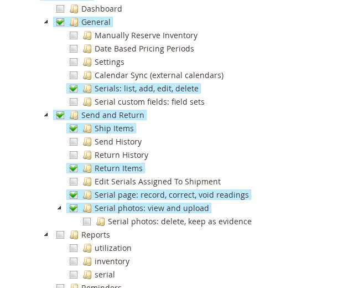Screen dimensions: 343x288
Task: Tick the Send History checkbox
Action: [x=74, y=142]
